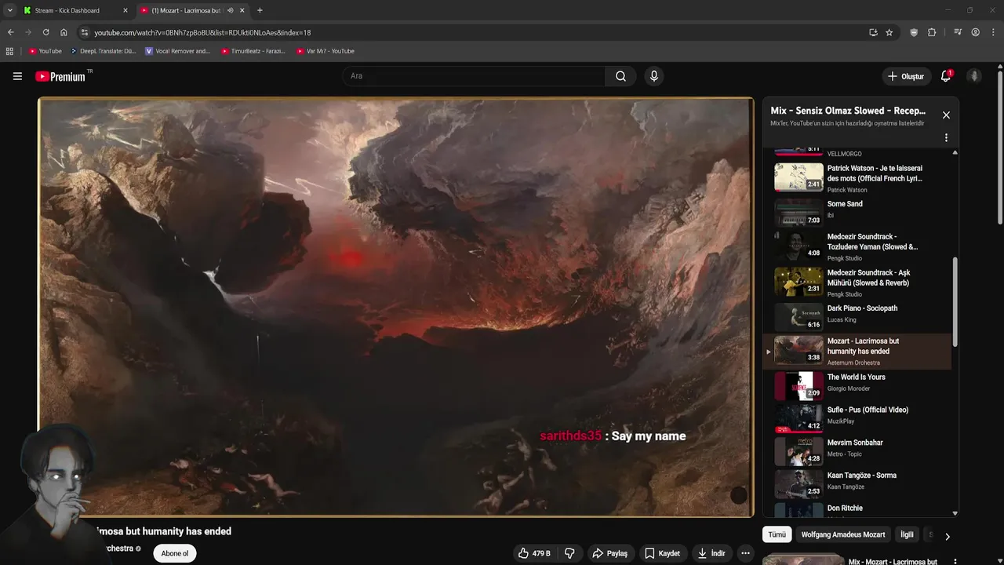Image resolution: width=1004 pixels, height=565 pixels.
Task: Open the YouTube account avatar menu
Action: pos(974,76)
